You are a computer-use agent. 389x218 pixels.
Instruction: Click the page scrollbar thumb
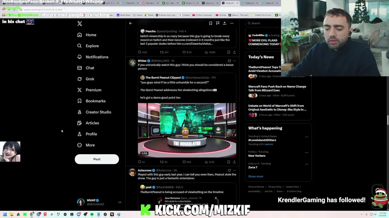387,120
